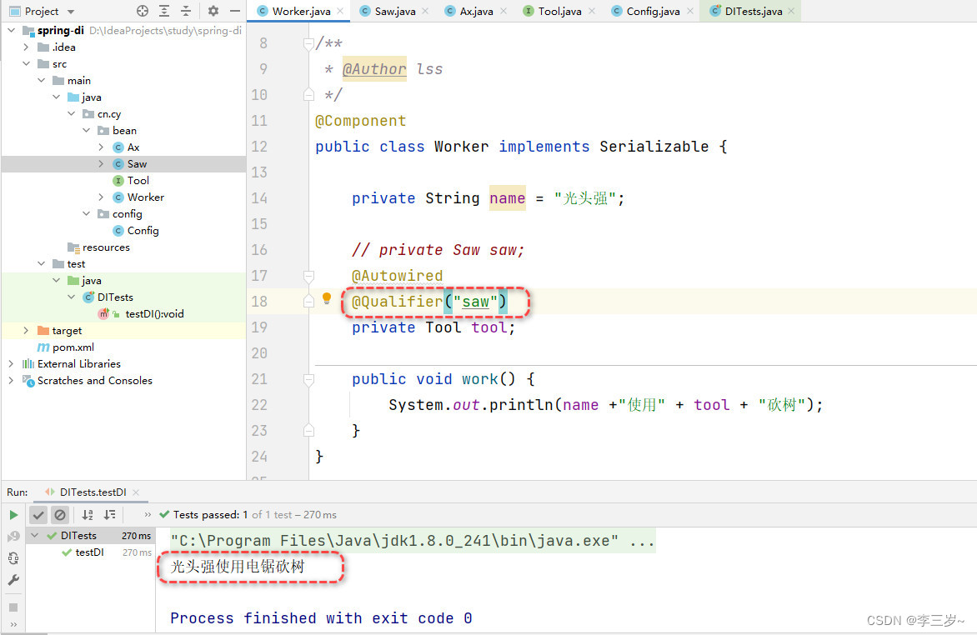
Task: Open the Project panel settings gear
Action: [213, 11]
